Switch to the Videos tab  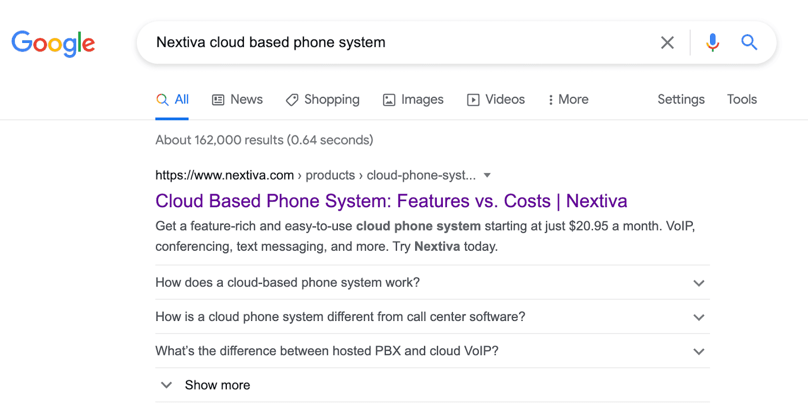[496, 100]
